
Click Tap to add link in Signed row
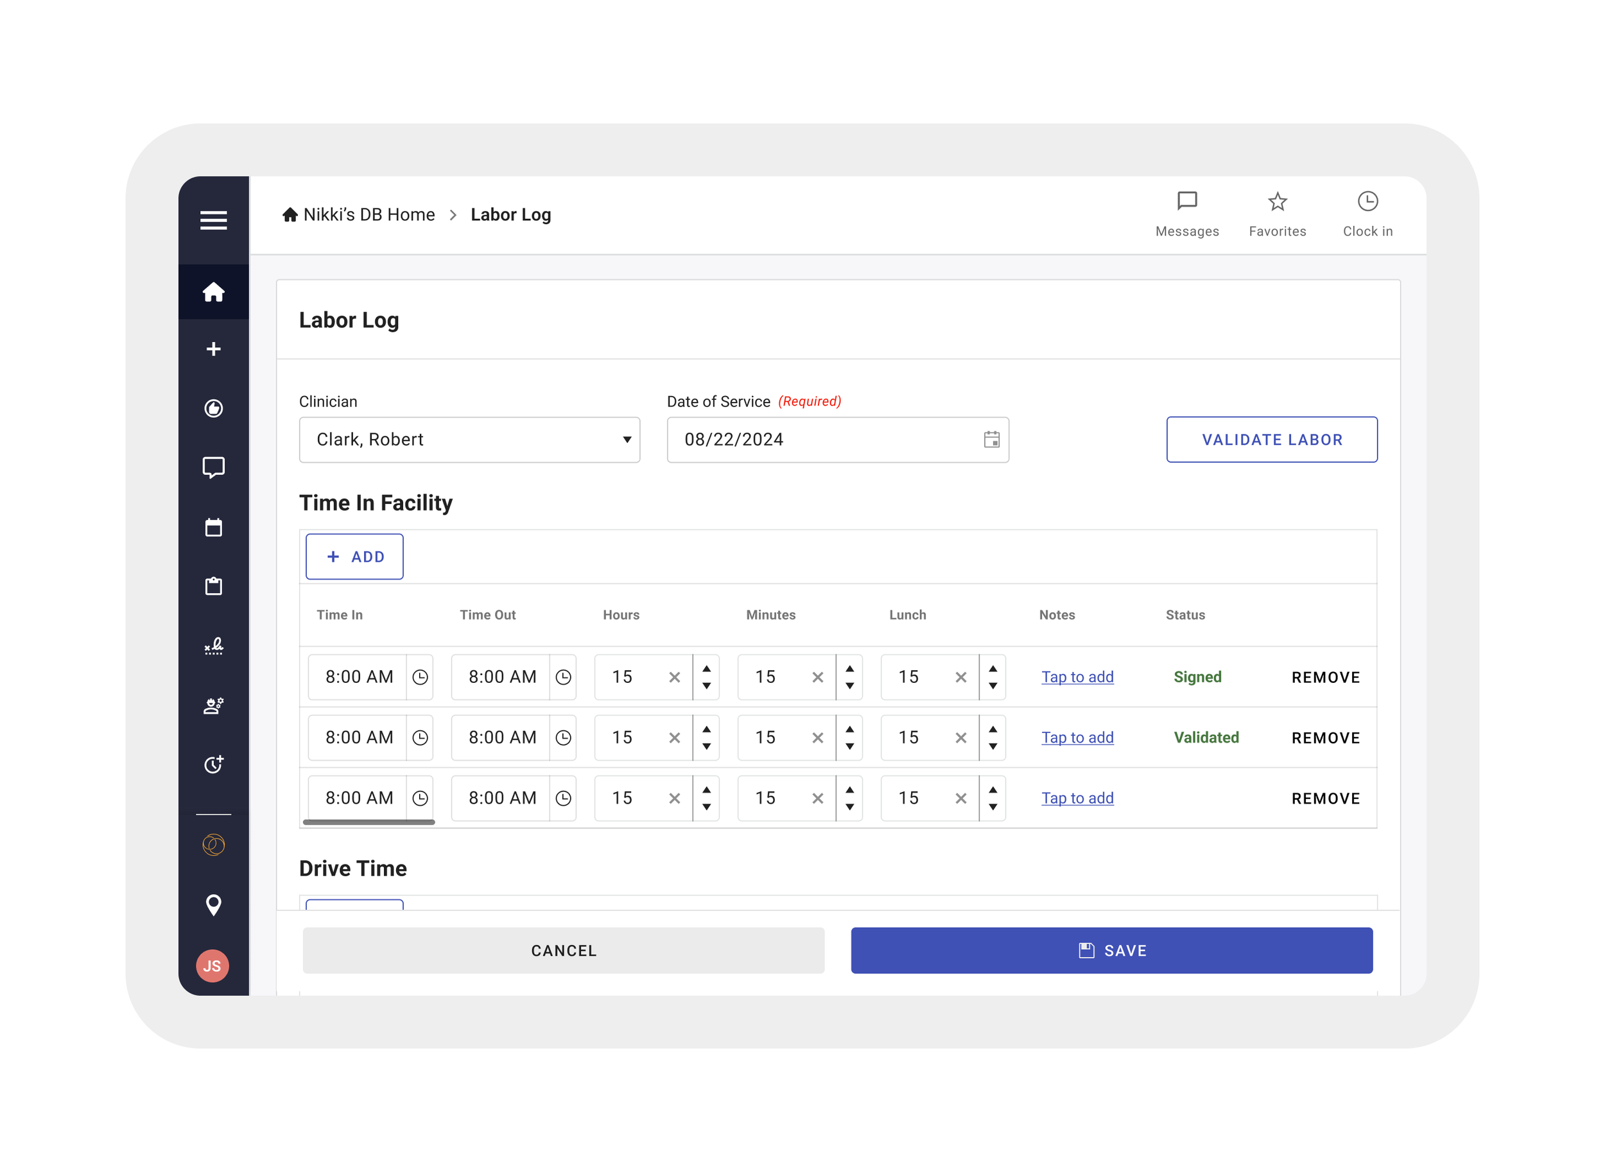pos(1077,678)
